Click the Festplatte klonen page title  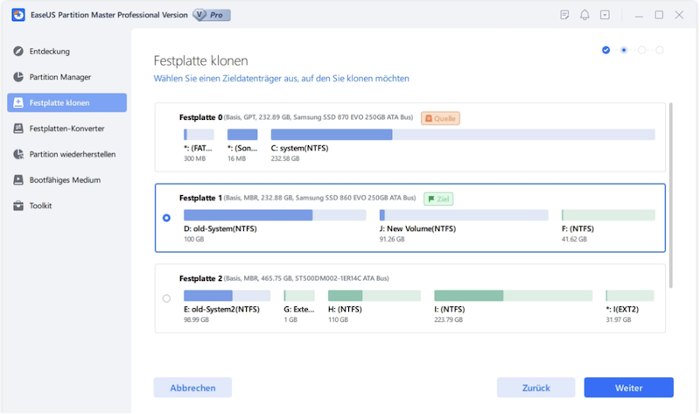click(x=200, y=60)
